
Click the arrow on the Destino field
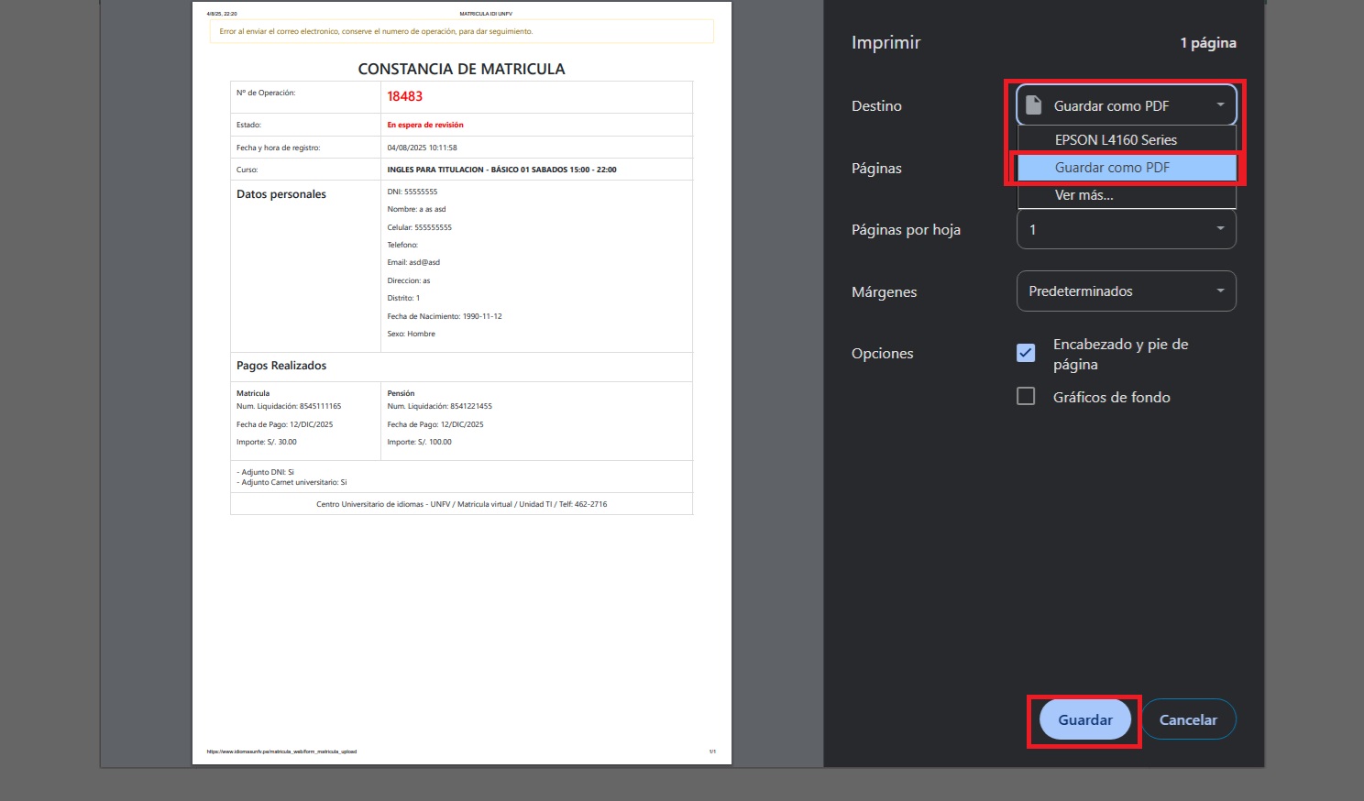pos(1220,105)
